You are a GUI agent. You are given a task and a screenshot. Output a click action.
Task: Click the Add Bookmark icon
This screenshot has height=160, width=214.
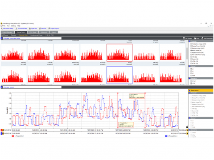[x=202, y=38]
